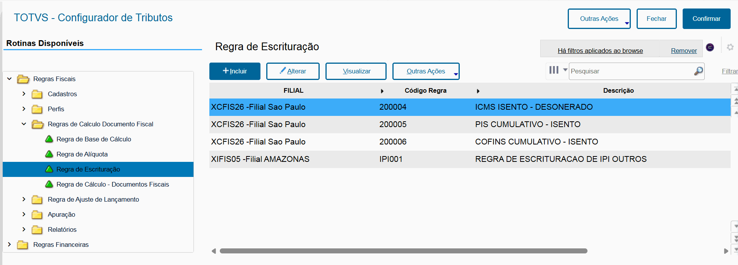The width and height of the screenshot is (738, 265).
Task: Expand the Cadastros folder
Action: tap(24, 94)
